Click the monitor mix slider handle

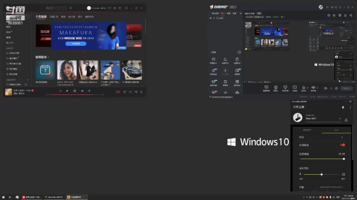pos(321,174)
